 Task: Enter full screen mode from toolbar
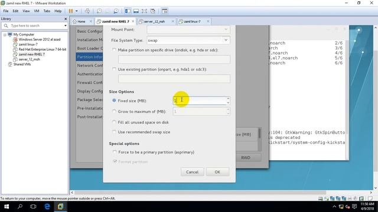[x=144, y=11]
